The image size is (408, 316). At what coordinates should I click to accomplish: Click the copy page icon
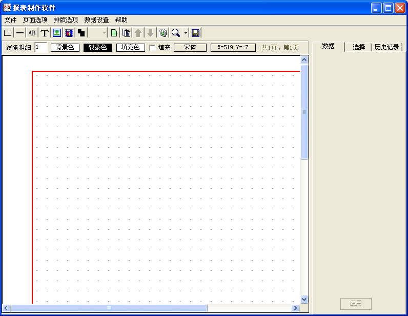point(126,33)
